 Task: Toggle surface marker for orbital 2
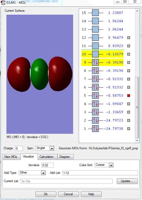(129, 121)
